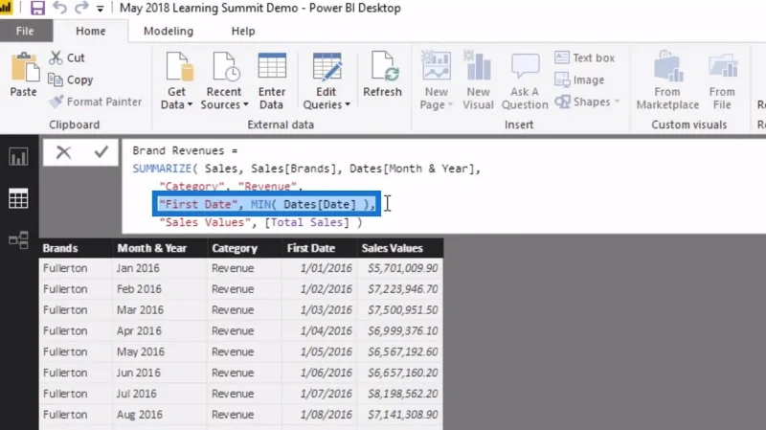Screen dimensions: 766x430
Task: Click the Save icon in title bar
Action: tap(37, 8)
